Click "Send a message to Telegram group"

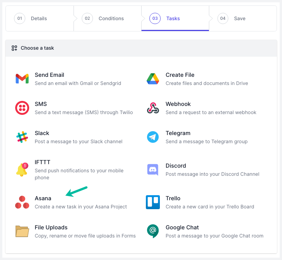click(207, 142)
